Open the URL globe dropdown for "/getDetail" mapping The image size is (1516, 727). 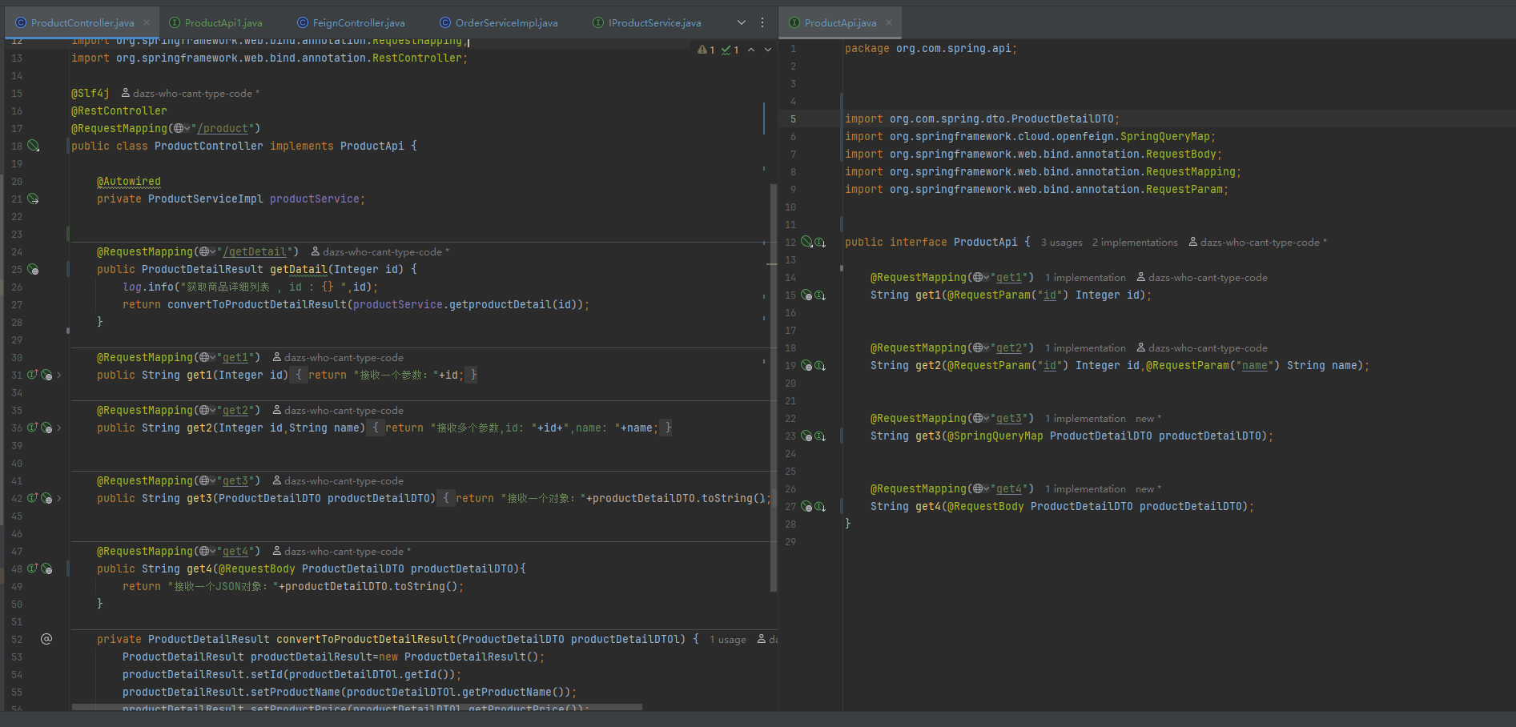(x=207, y=251)
